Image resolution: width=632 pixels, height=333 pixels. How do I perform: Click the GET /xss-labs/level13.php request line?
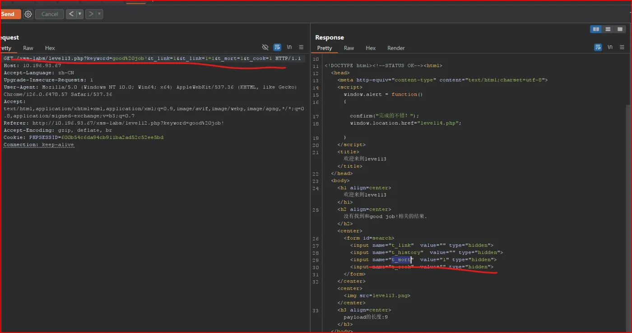(152, 59)
